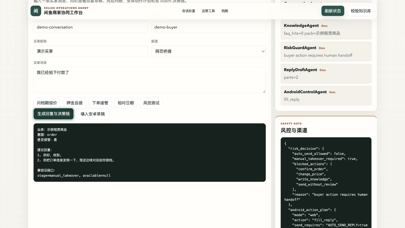The height and width of the screenshot is (228, 405).
Task: Click the 业务: 示例租赁商品 output line
Action: 52,130
